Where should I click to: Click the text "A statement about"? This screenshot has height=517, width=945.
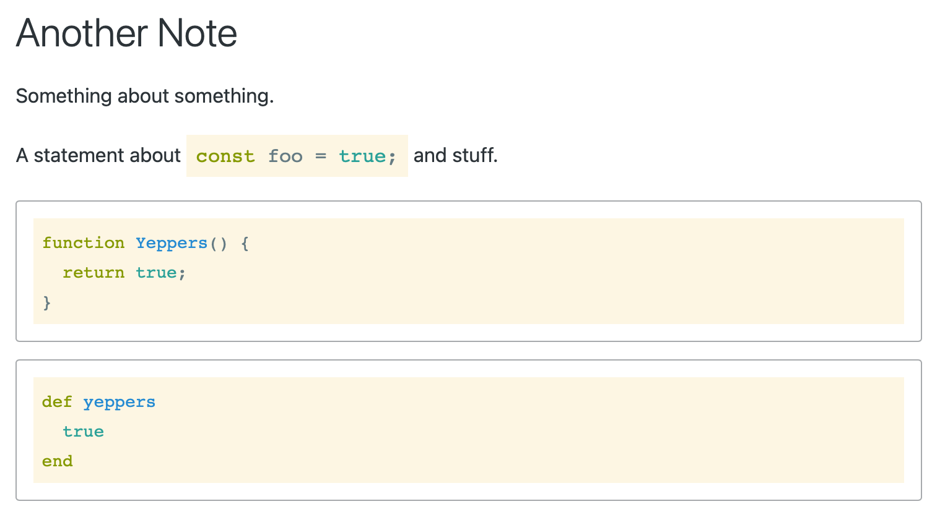click(x=98, y=155)
